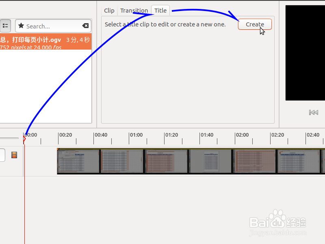Click the star icon in search box
The height and width of the screenshot is (244, 325).
coord(21,26)
